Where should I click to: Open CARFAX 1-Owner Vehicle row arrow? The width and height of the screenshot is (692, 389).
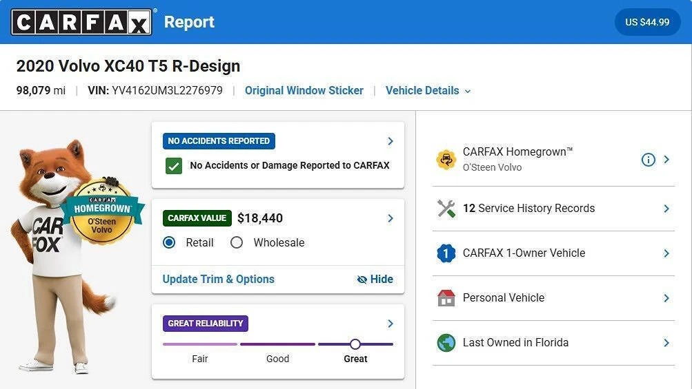coord(667,253)
